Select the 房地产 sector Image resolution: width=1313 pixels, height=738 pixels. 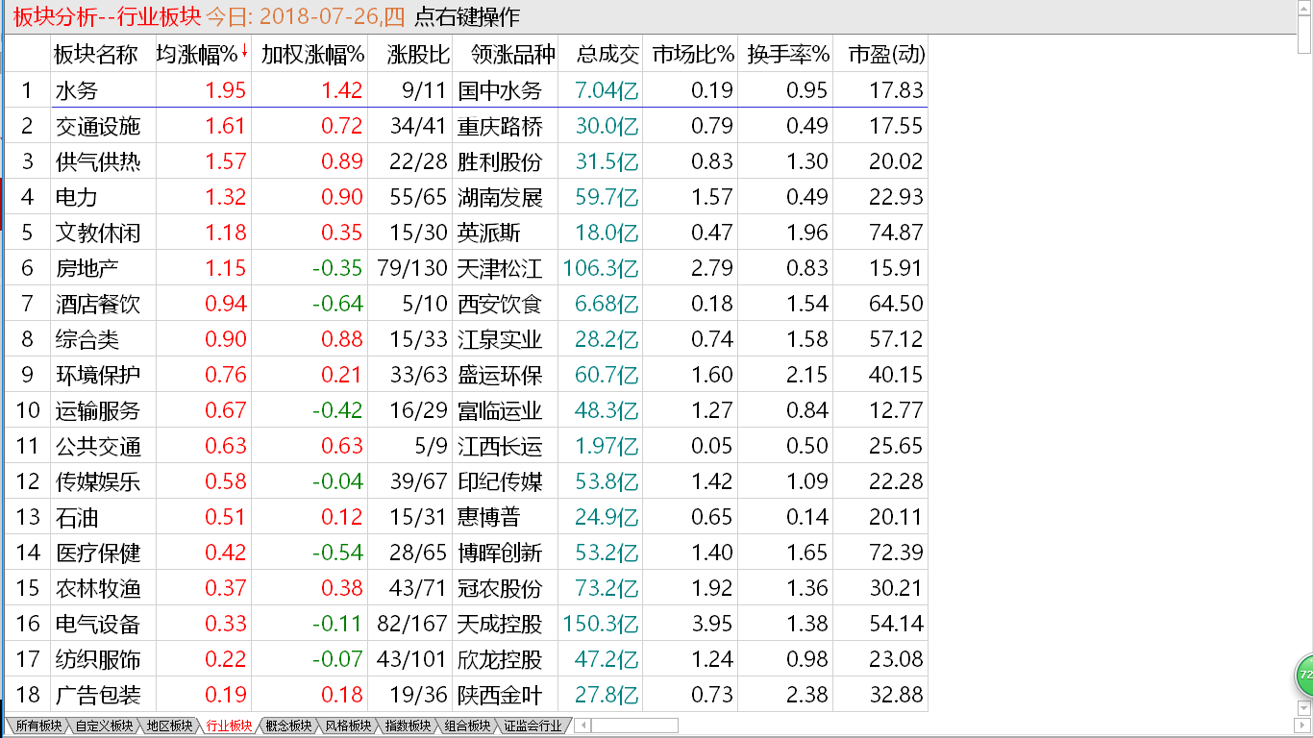click(x=87, y=268)
